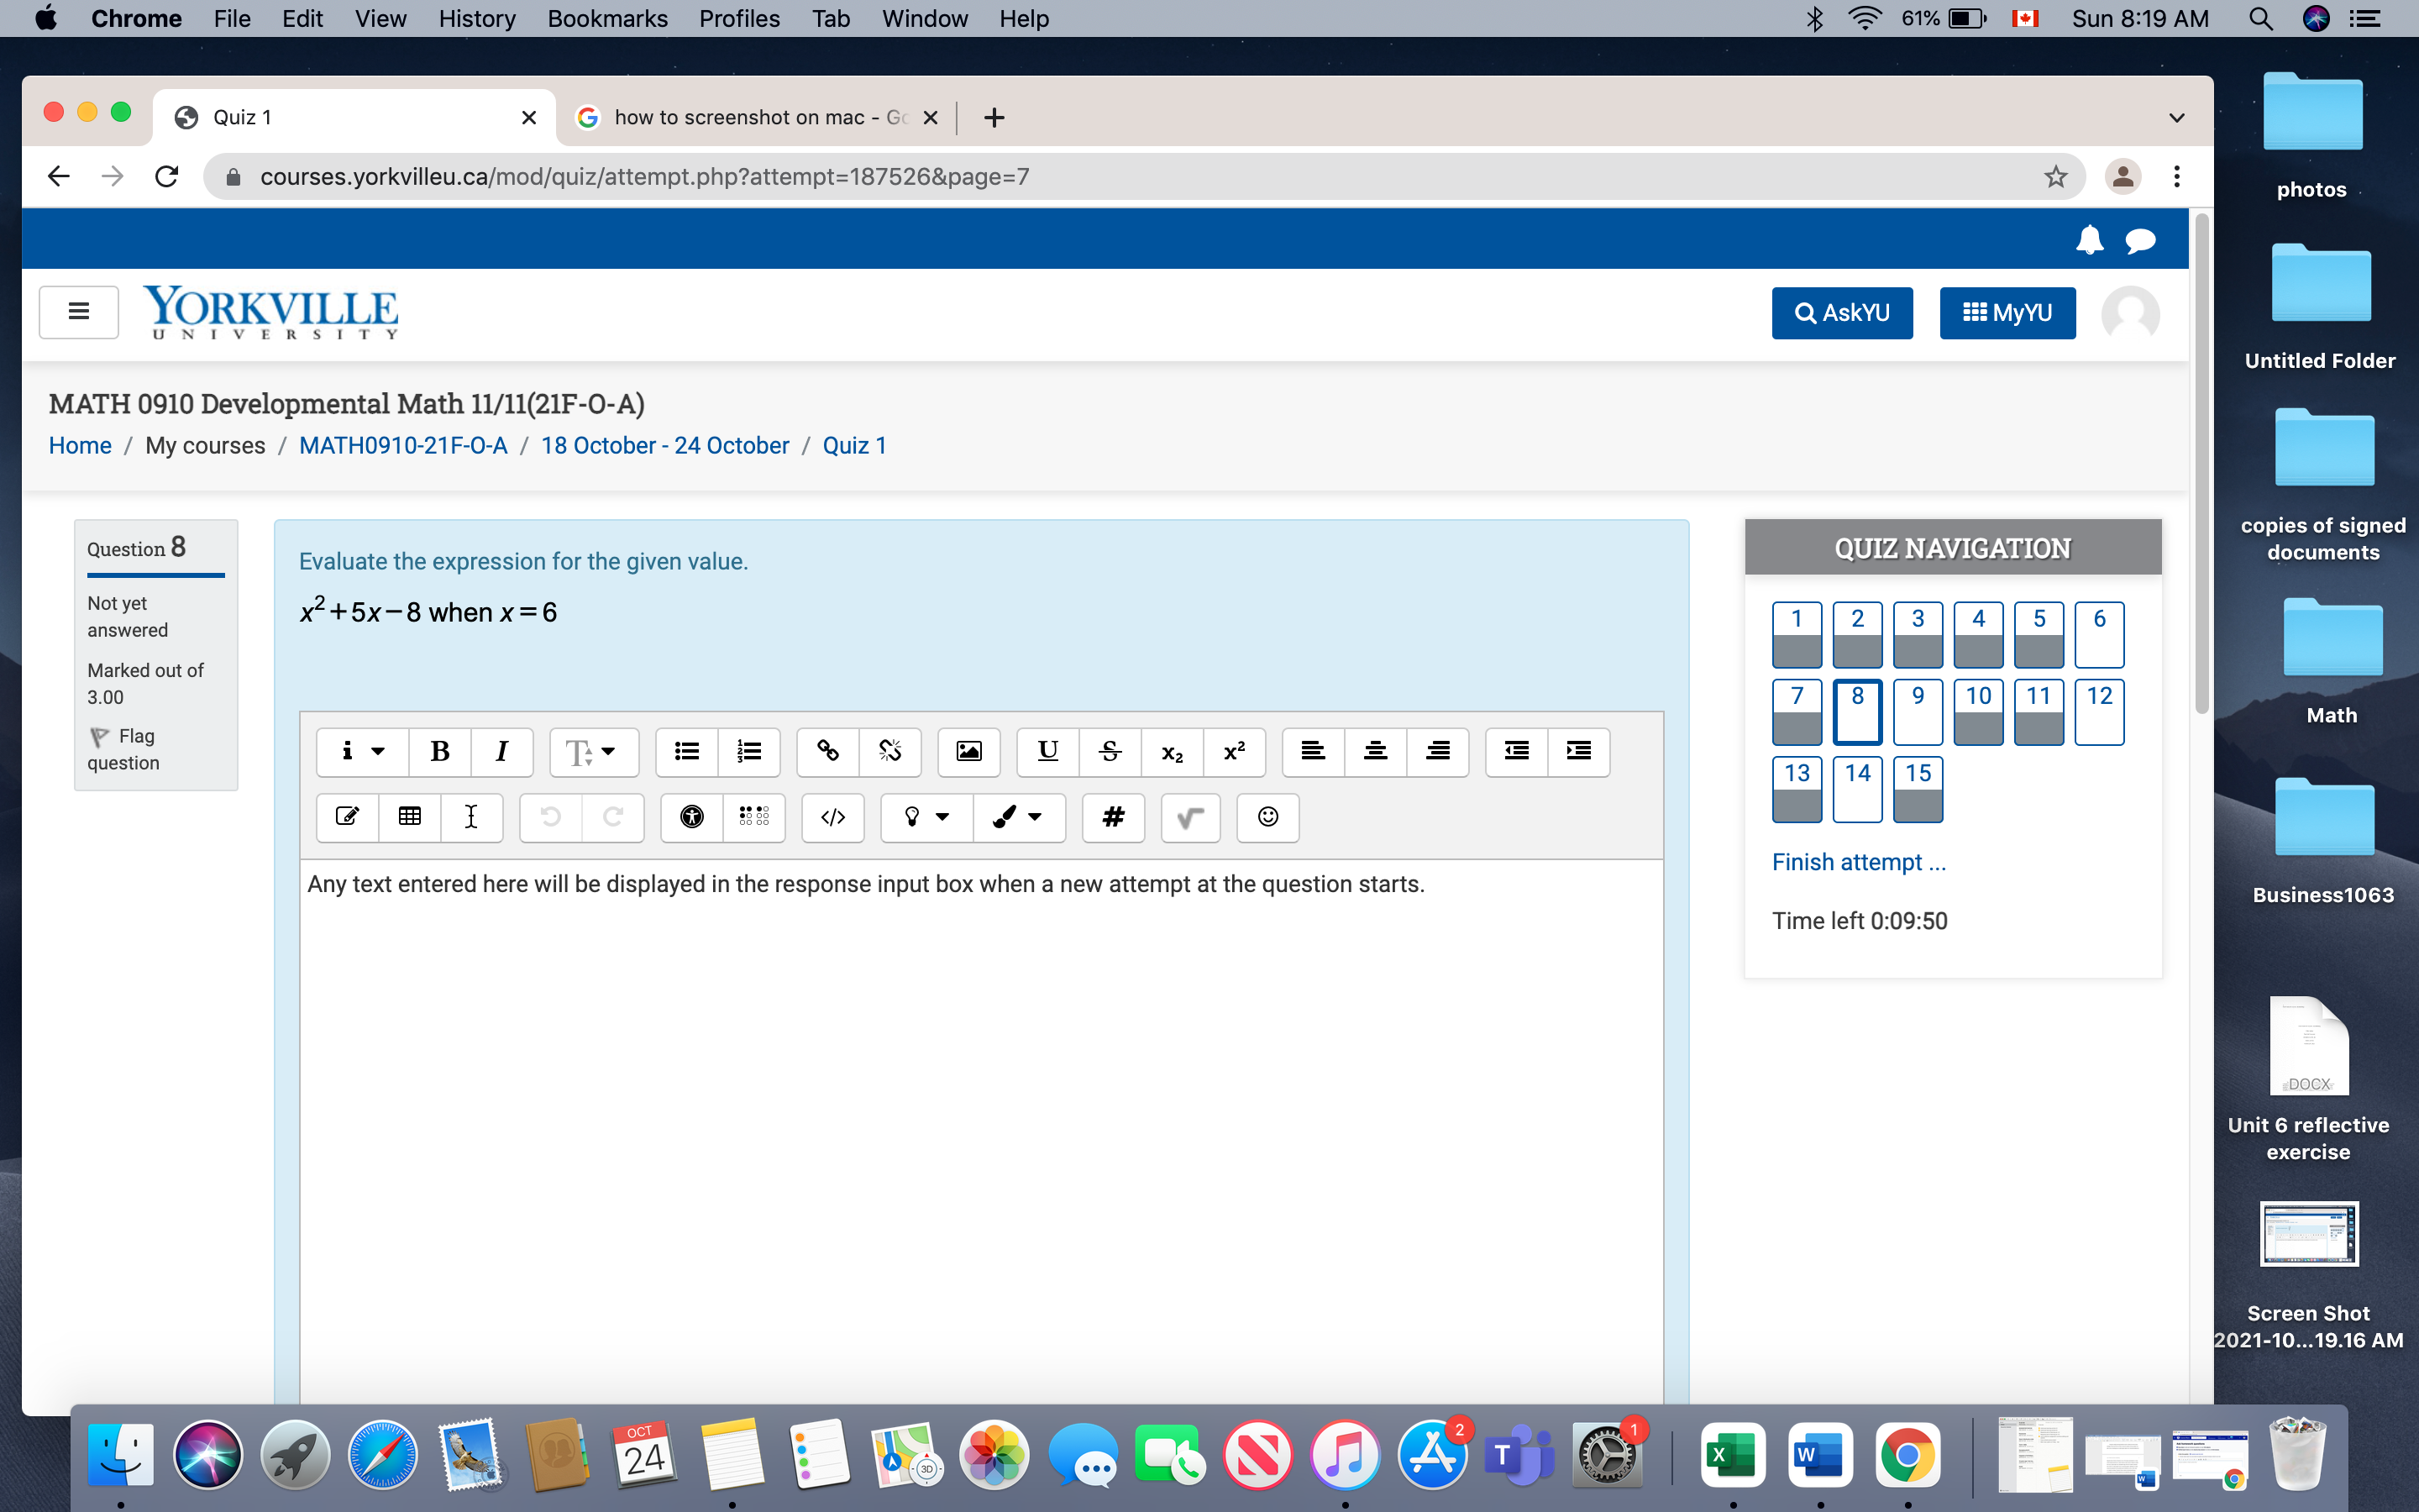
Task: Insert a link in the response editor
Action: click(x=826, y=752)
